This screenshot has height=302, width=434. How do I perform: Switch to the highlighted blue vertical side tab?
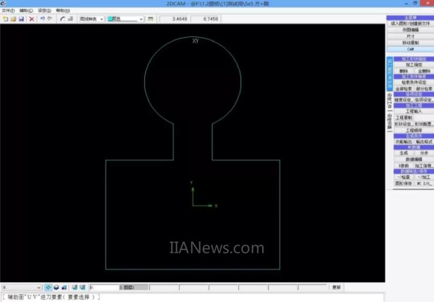389,73
